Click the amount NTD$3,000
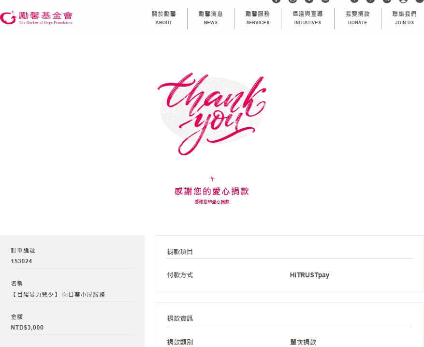The width and height of the screenshot is (424, 347). coord(27,327)
